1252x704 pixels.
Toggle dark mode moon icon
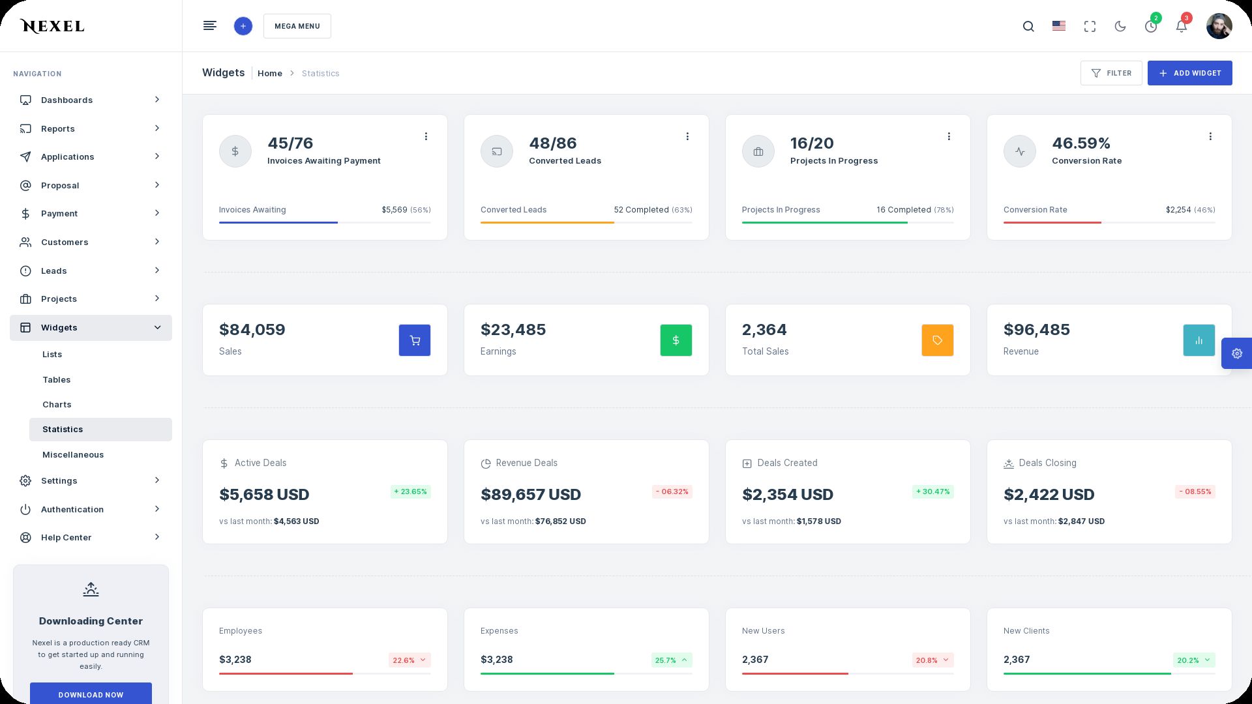point(1120,27)
